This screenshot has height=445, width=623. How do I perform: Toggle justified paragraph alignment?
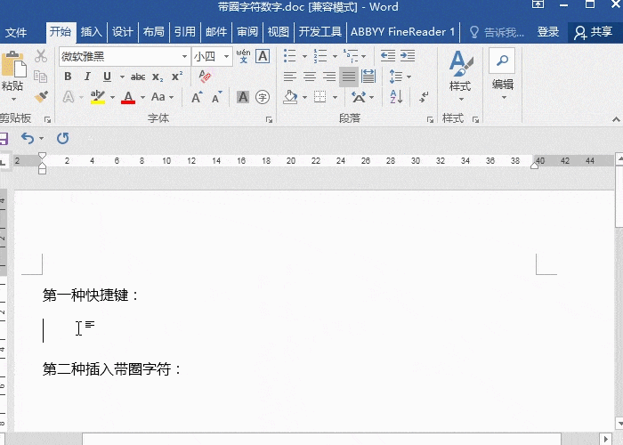pyautogui.click(x=349, y=77)
